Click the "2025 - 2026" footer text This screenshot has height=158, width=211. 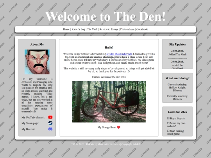pos(78,144)
